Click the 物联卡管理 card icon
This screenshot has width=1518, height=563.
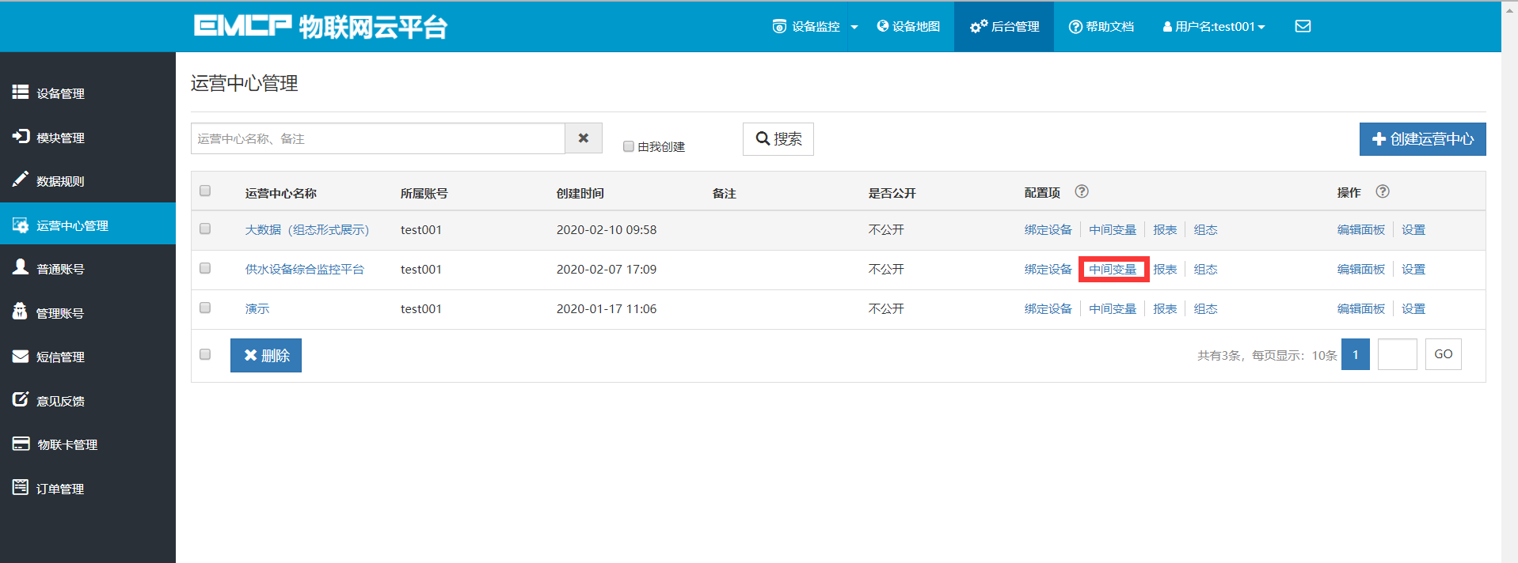pyautogui.click(x=21, y=444)
